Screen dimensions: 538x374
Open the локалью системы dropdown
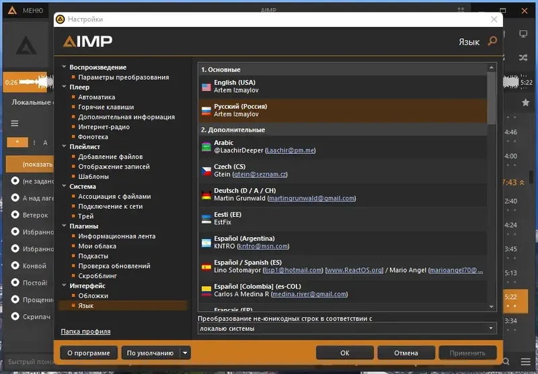pyautogui.click(x=347, y=328)
